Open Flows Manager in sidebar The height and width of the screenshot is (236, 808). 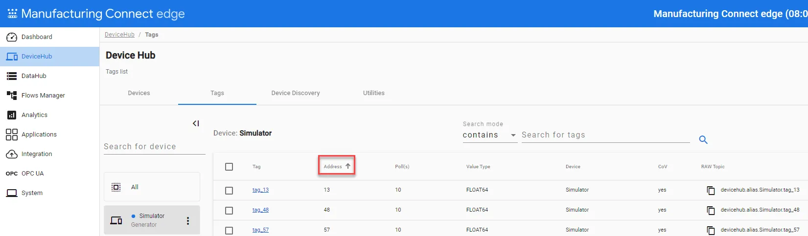coord(49,96)
